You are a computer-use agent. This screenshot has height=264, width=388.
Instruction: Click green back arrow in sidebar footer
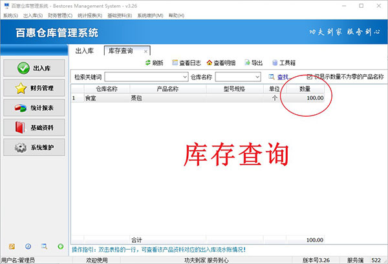(59, 246)
